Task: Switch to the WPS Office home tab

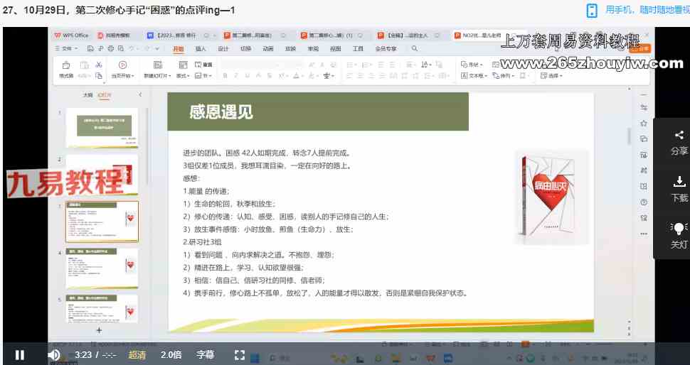Action: [72, 35]
